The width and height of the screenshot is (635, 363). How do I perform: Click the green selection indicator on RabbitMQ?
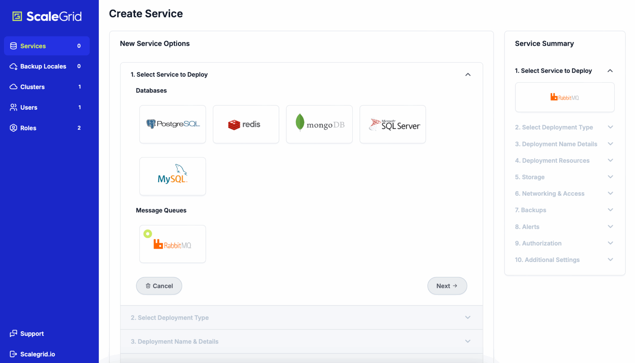click(x=148, y=233)
